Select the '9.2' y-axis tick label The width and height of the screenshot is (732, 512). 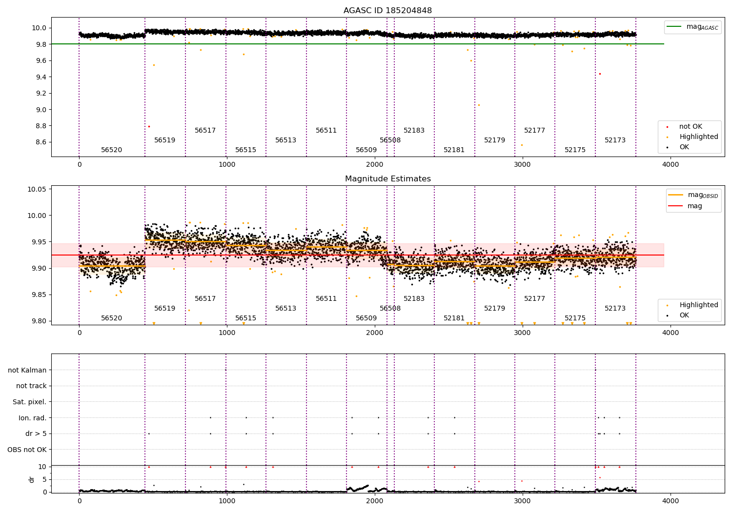click(41, 93)
